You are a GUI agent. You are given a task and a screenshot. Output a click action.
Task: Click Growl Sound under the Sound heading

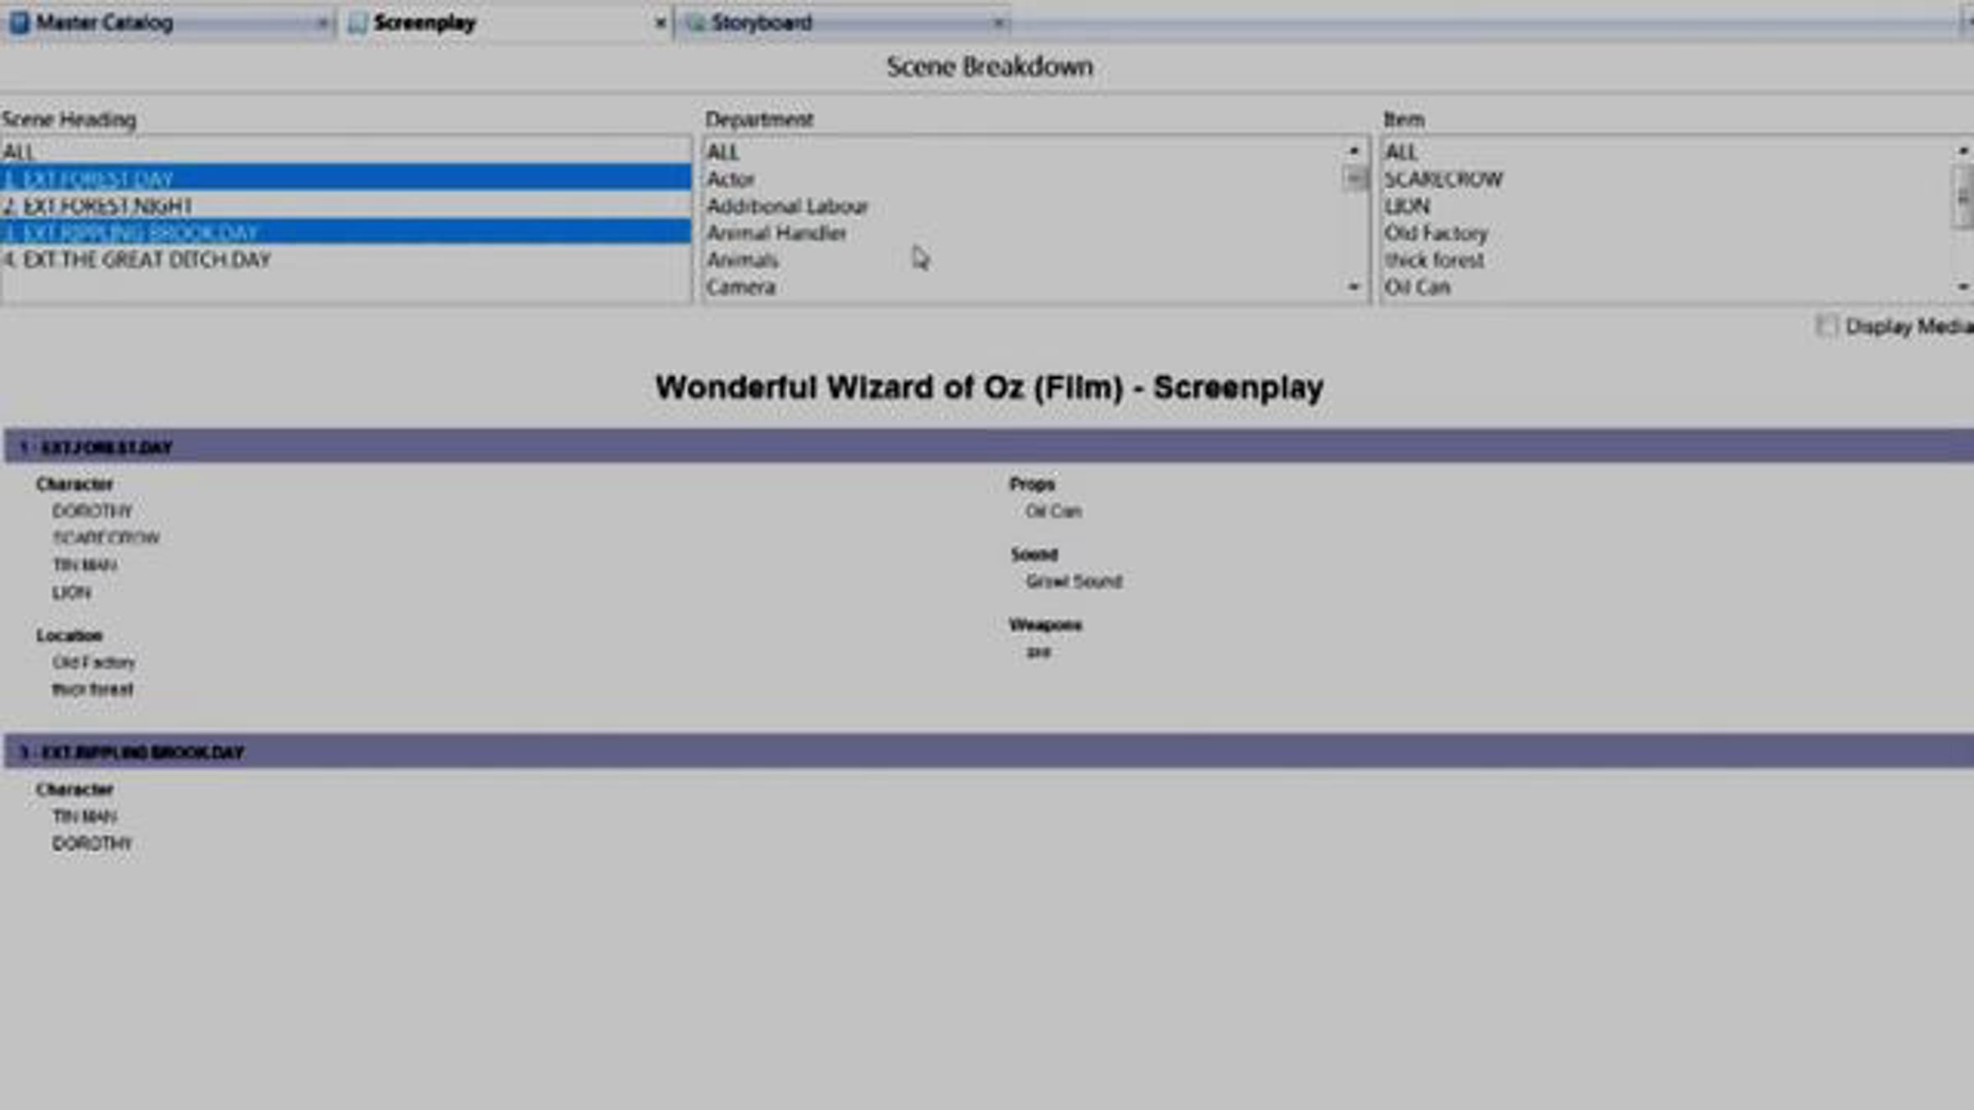coord(1074,581)
